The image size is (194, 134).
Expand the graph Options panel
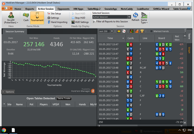tap(8, 92)
